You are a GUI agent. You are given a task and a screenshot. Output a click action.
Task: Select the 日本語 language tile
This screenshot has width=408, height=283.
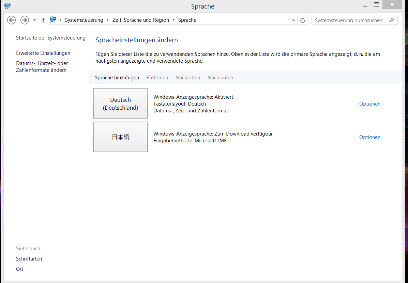pos(120,137)
